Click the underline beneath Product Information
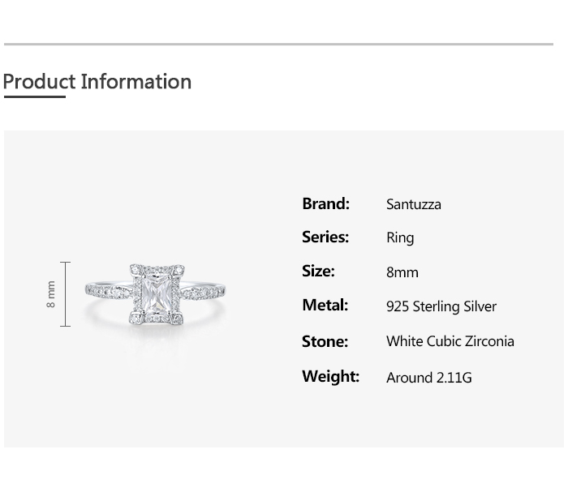The height and width of the screenshot is (492, 568). pos(34,97)
